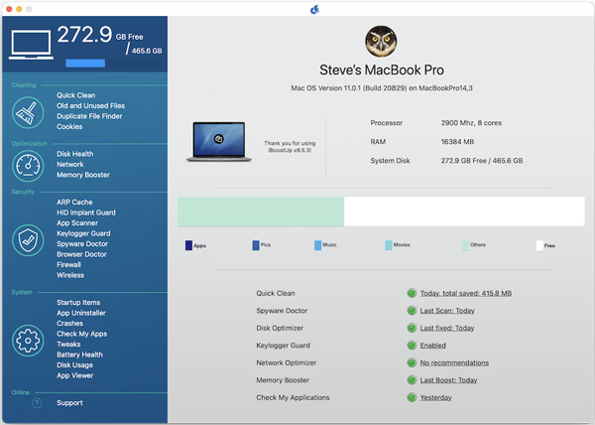Open App Viewer
Image resolution: width=595 pixels, height=425 pixels.
coord(74,375)
